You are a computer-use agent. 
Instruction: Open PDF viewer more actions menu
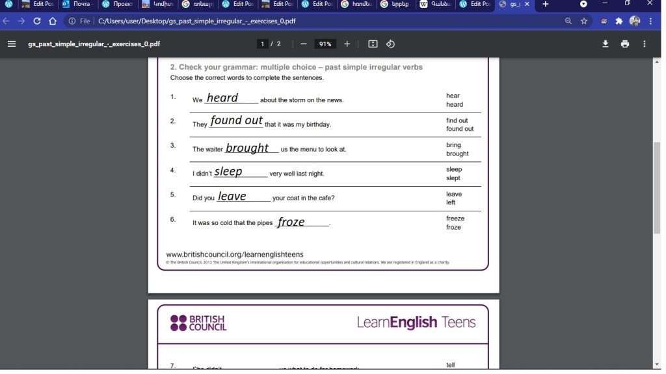[645, 44]
